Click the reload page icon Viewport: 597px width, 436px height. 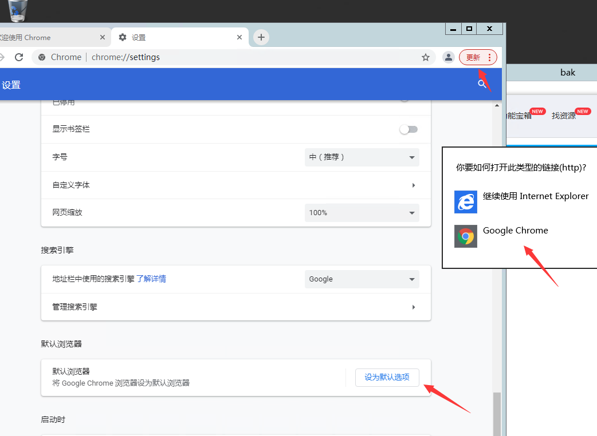click(19, 57)
